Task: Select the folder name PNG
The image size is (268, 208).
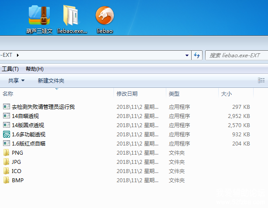Action: click(x=17, y=153)
